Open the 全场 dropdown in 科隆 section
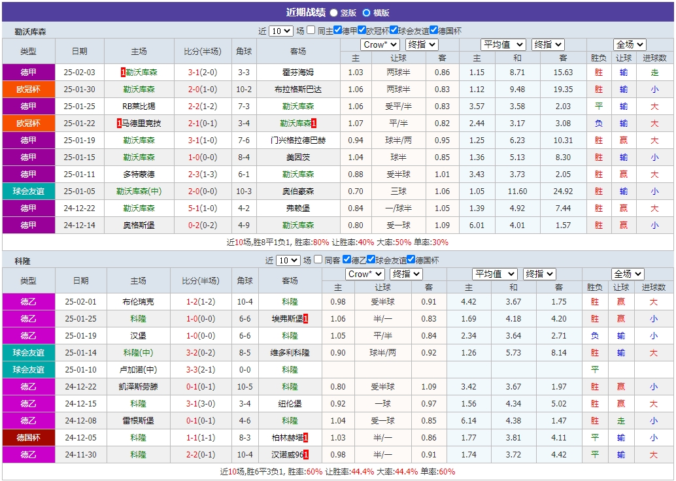The image size is (676, 481). pos(629,274)
